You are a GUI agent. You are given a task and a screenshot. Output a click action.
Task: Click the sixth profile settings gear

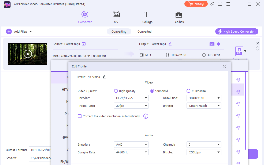[x=238, y=140]
